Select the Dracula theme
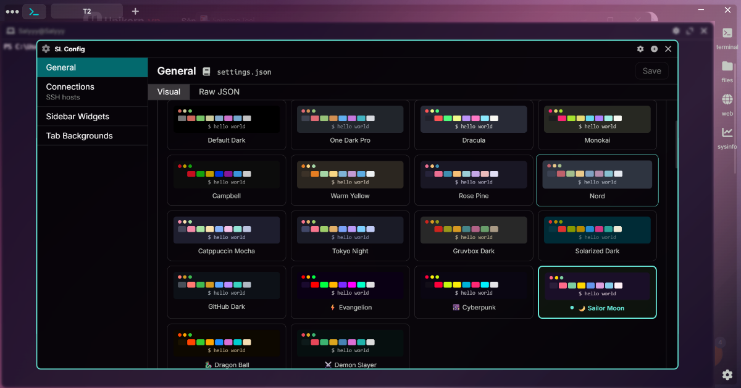This screenshot has height=388, width=741. pos(473,125)
